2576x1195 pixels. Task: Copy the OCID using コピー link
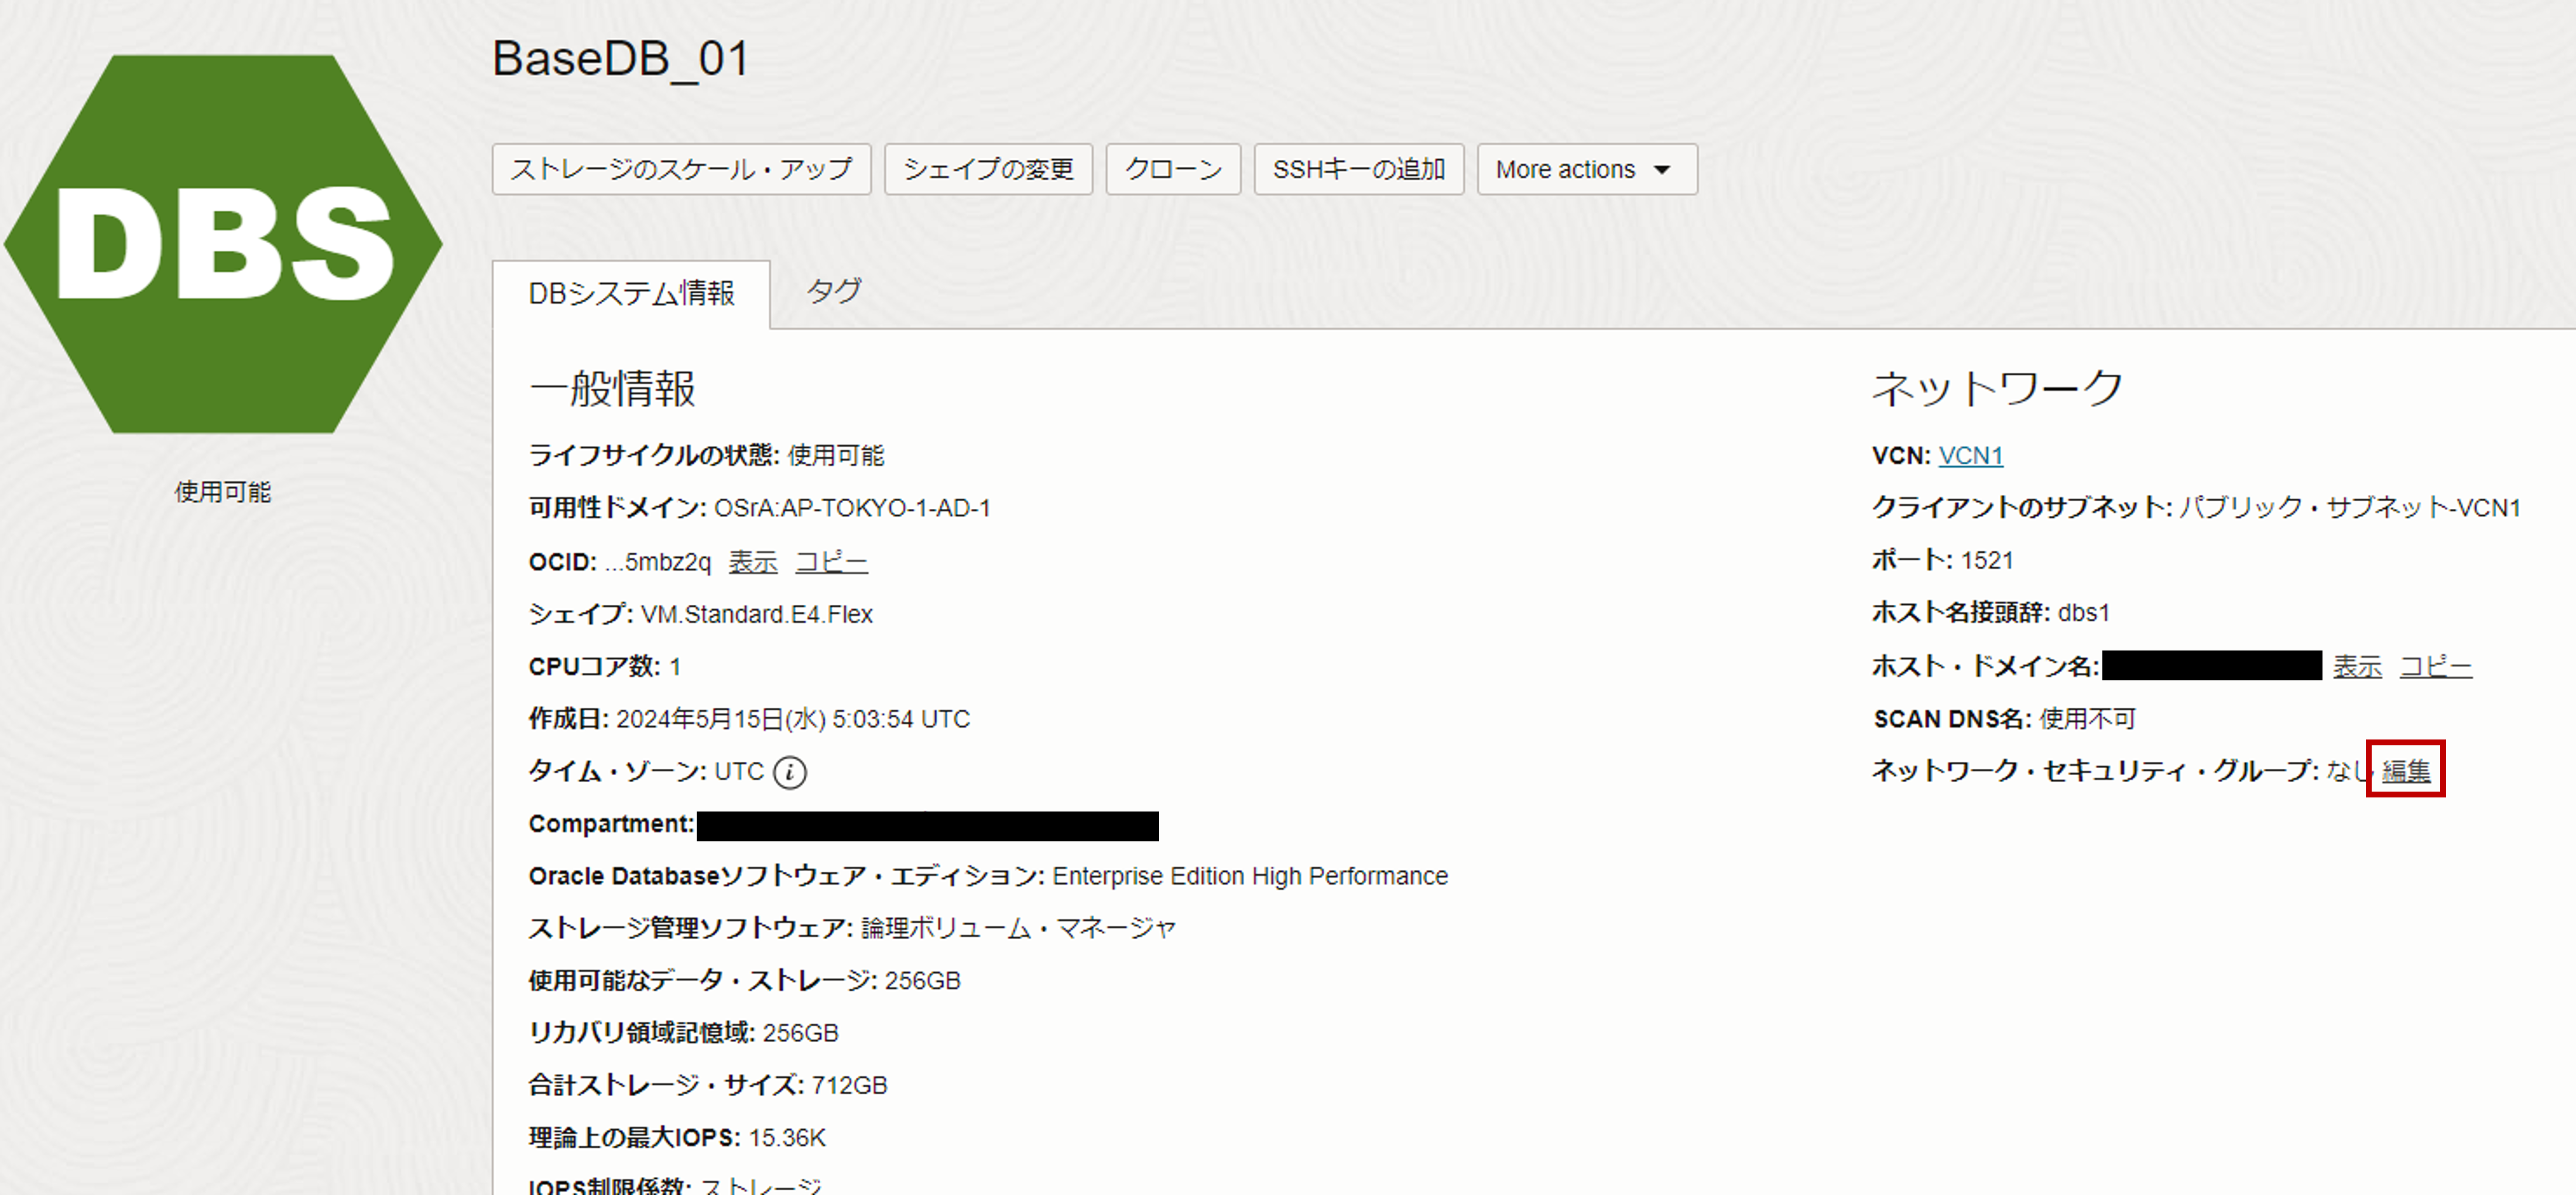point(831,562)
